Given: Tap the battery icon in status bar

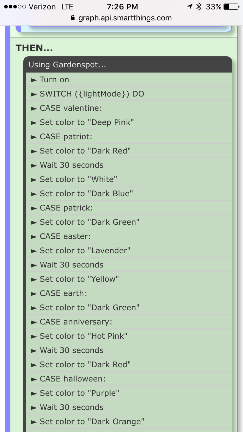Looking at the screenshot, I should pos(231,6).
